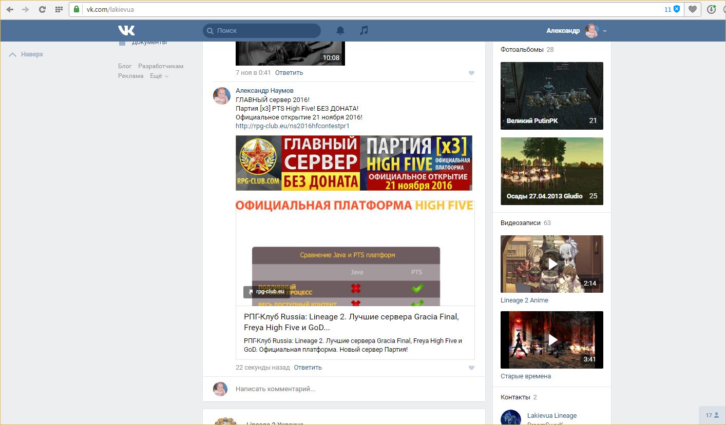Open the Фотоальбомы section
Image resolution: width=726 pixels, height=425 pixels.
522,50
